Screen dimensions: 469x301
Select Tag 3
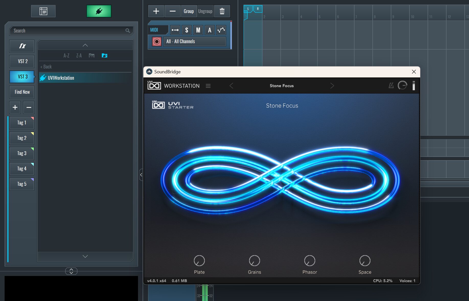coord(22,153)
